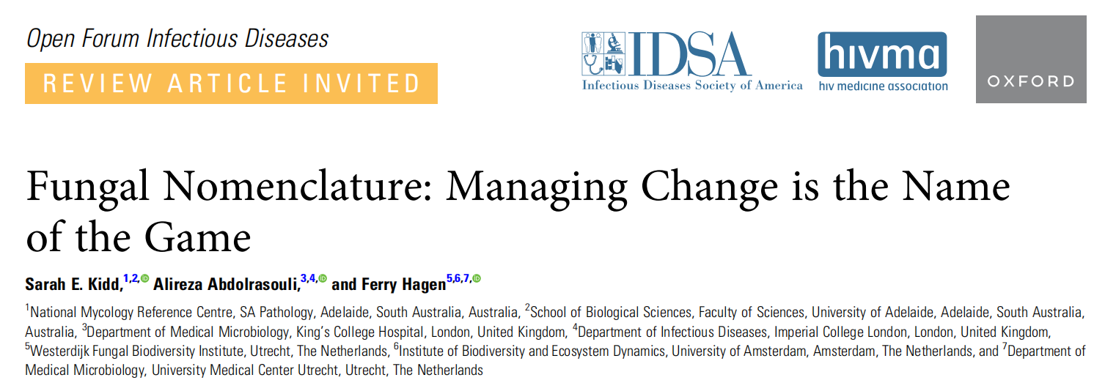Viewport: 1116px width, 383px height.
Task: Open Alireza Abdolrasouli's ORCID icon
Action: (323, 278)
